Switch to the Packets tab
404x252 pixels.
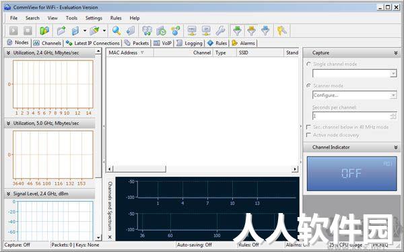pos(137,43)
